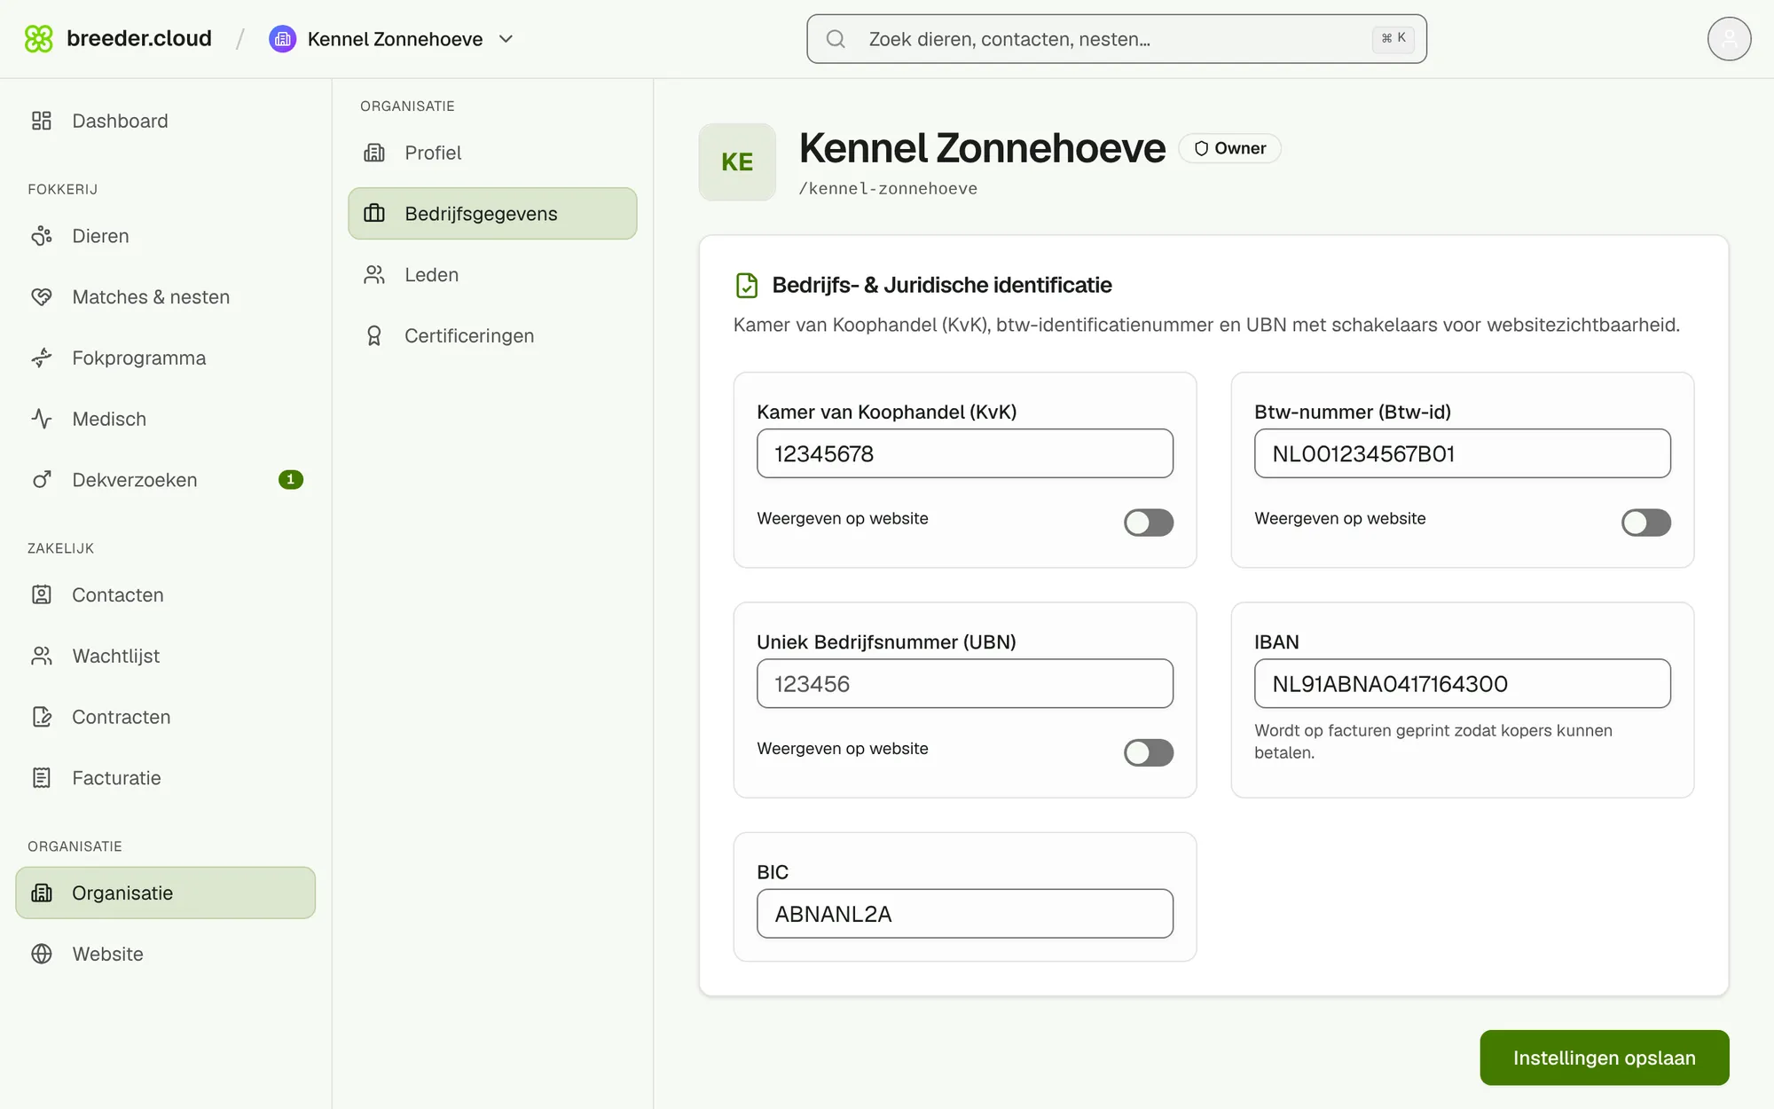Viewport: 1774px width, 1109px height.
Task: Click the search magnifier icon
Action: tap(836, 39)
